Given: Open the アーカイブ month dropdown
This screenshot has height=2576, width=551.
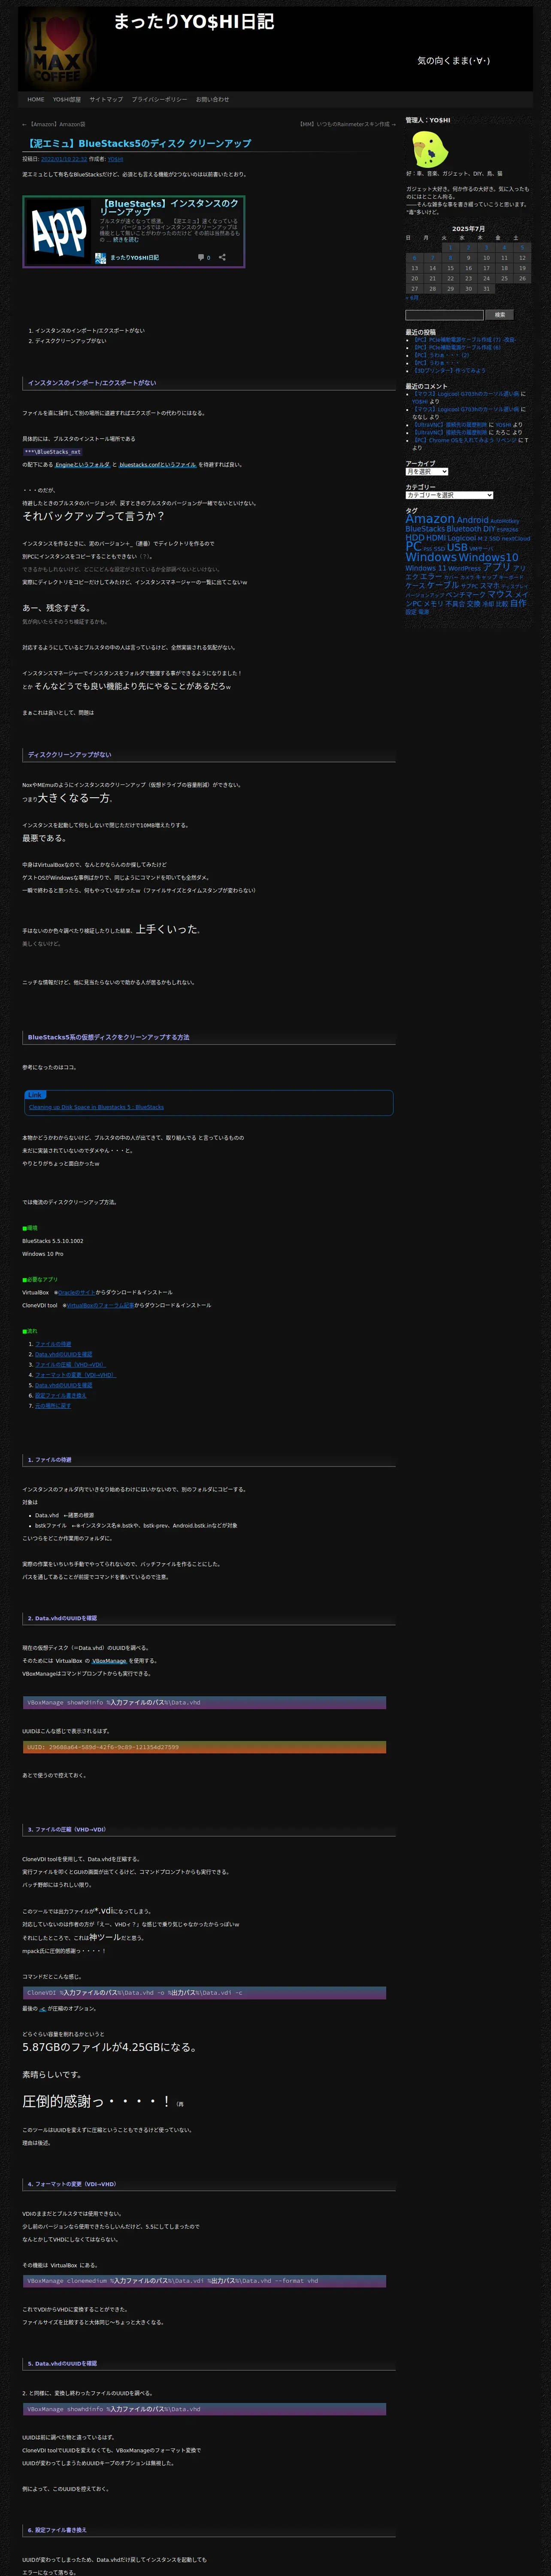Looking at the screenshot, I should click(x=427, y=471).
